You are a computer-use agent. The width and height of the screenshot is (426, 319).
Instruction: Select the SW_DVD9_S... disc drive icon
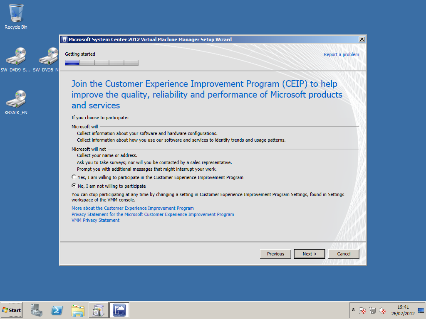coord(15,59)
